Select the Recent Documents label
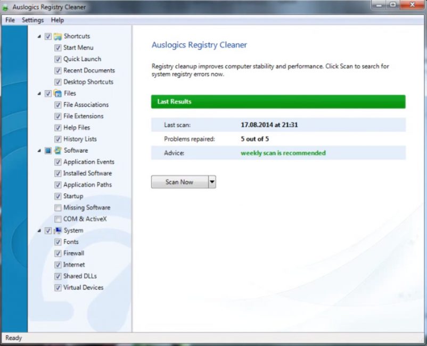This screenshot has height=346, width=427. click(89, 70)
